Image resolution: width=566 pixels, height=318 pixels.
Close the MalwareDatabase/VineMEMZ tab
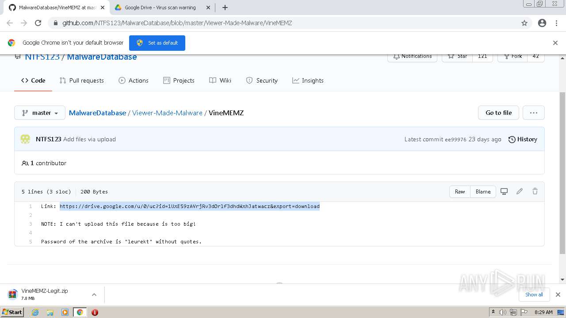(x=103, y=8)
